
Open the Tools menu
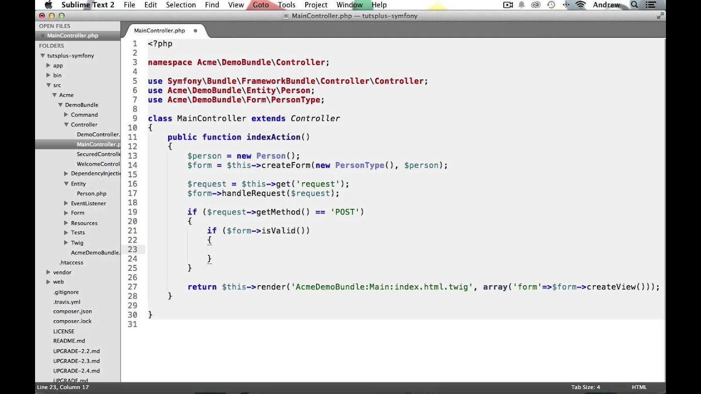286,5
